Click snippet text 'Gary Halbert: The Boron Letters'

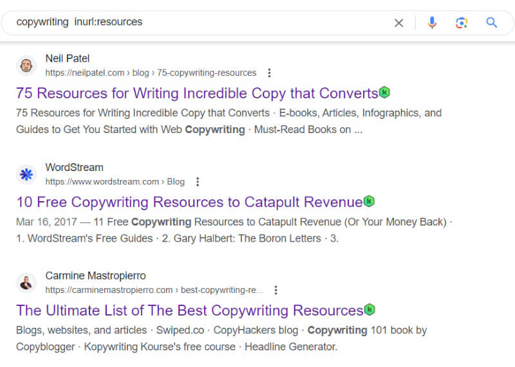[x=247, y=238]
